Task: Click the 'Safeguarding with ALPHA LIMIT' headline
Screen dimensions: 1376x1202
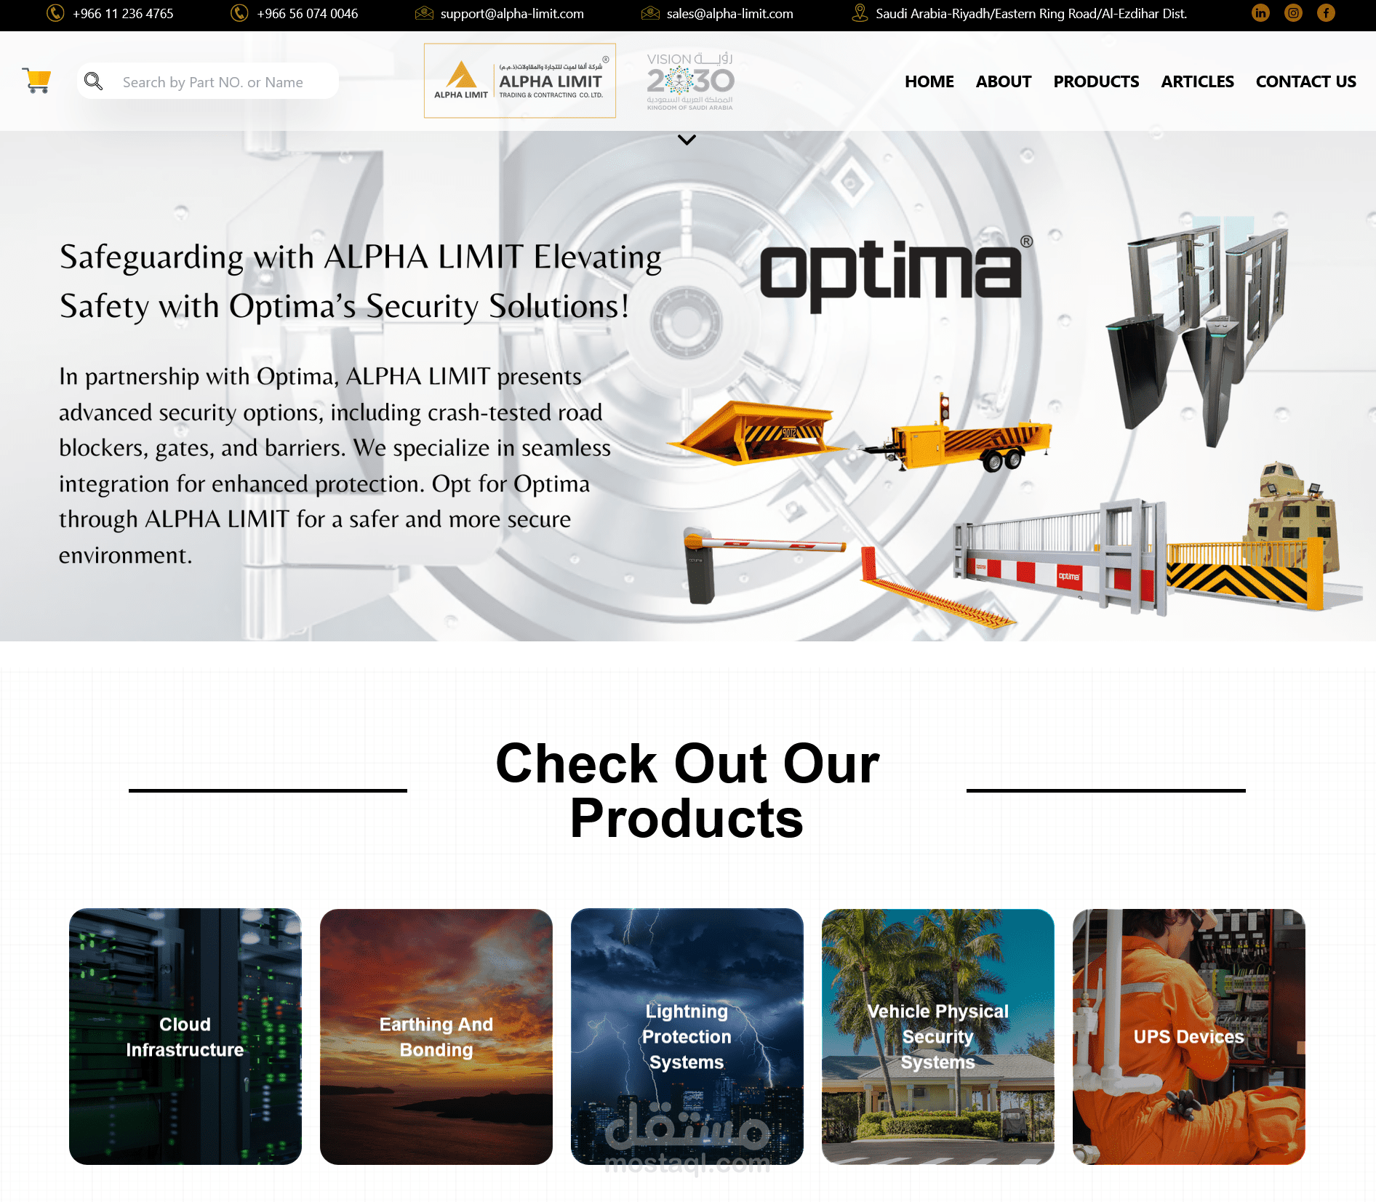Action: point(361,281)
